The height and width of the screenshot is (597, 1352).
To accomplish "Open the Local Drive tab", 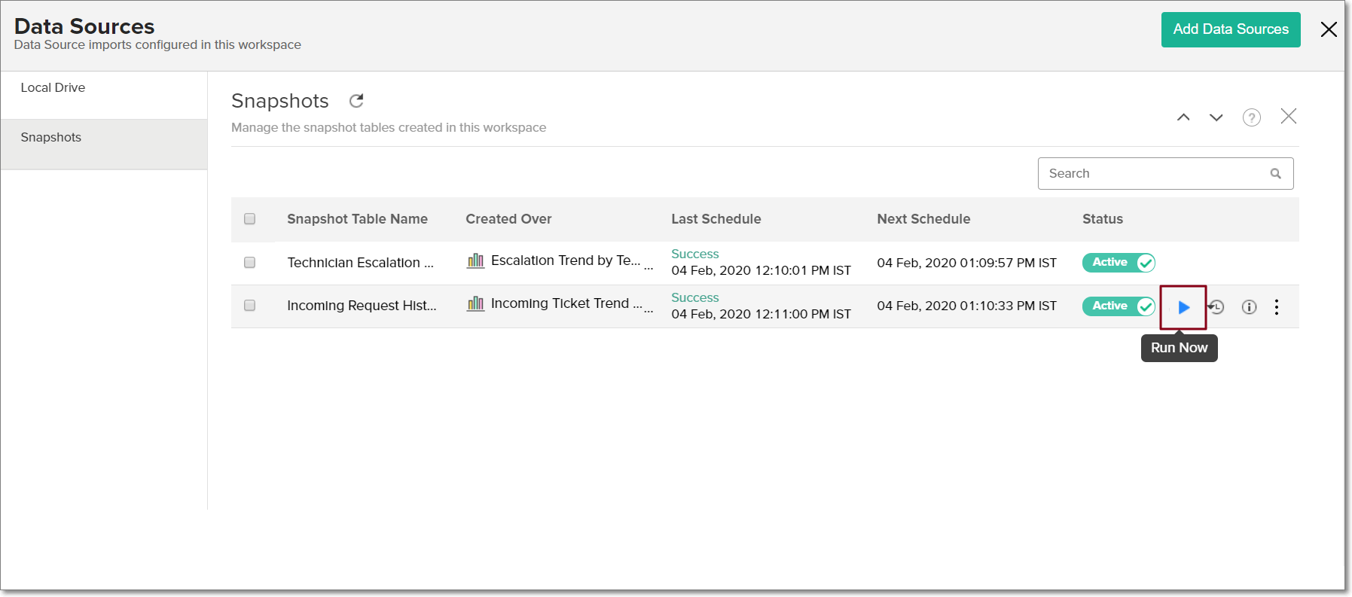I will point(53,88).
